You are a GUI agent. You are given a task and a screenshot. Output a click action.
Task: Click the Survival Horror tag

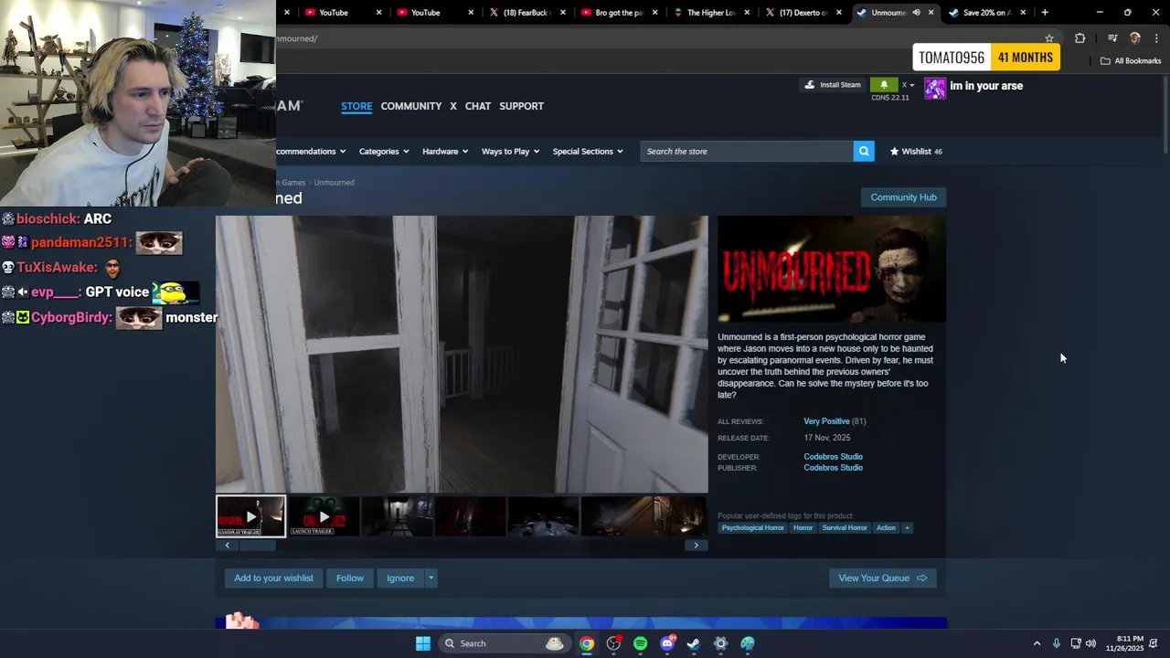coord(845,527)
